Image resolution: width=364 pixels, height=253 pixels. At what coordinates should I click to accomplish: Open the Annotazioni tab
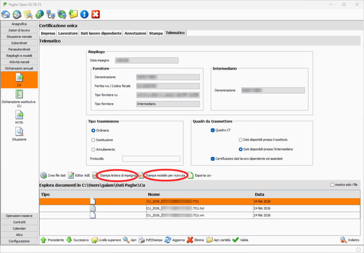pos(135,33)
